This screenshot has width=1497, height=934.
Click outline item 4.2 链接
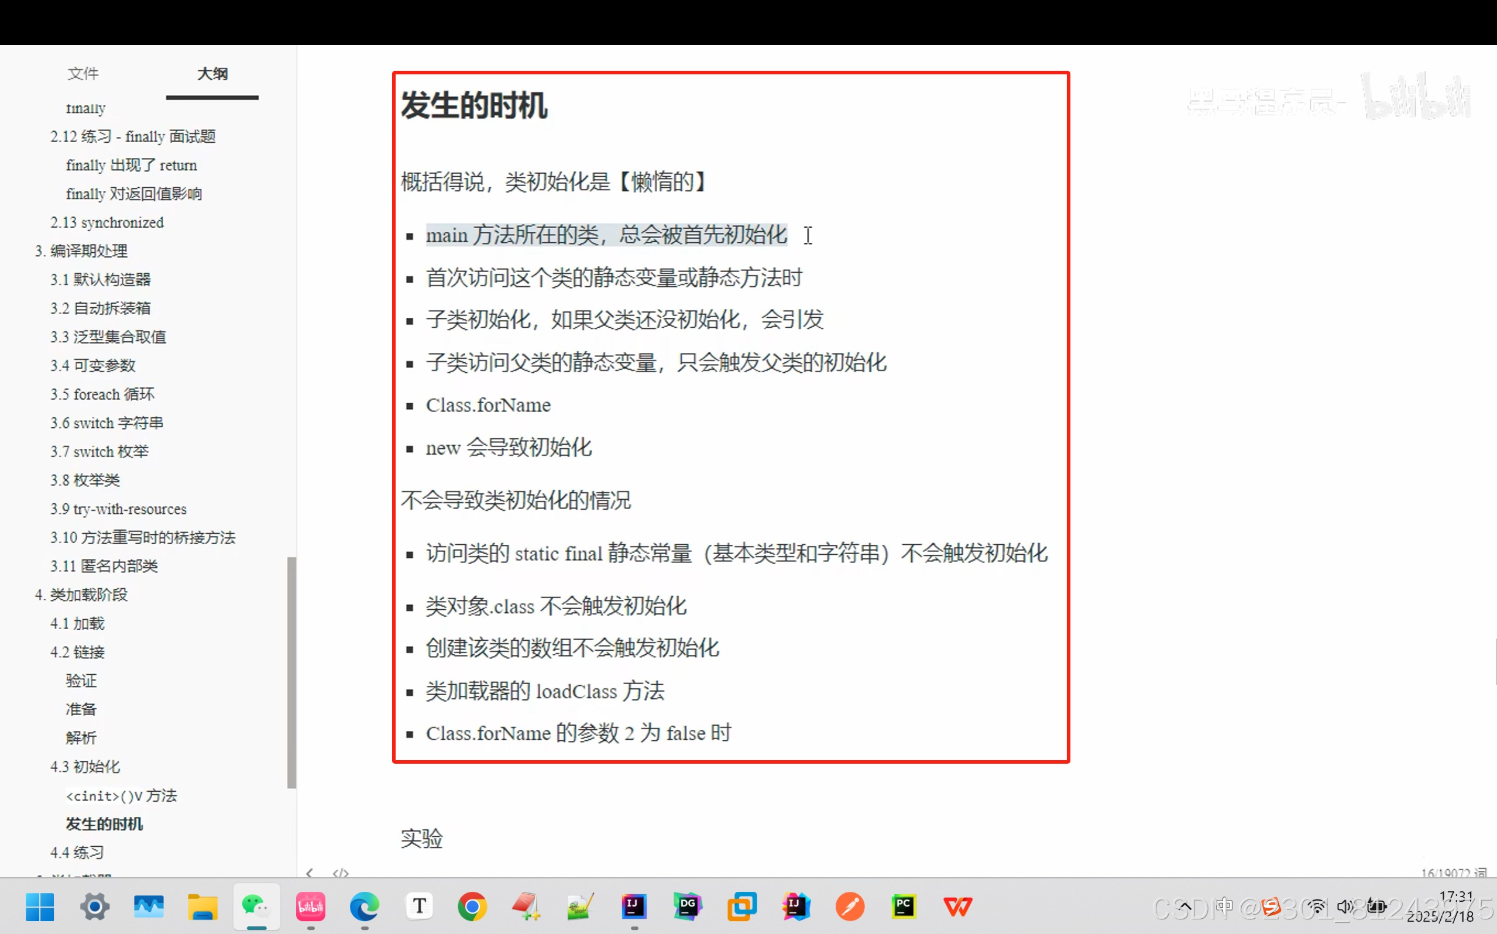77,653
